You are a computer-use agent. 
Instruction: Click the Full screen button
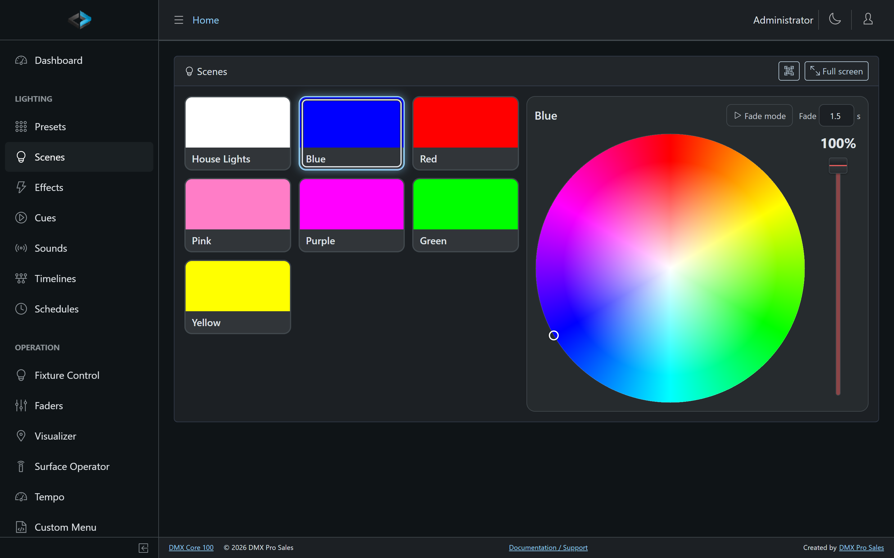pos(836,71)
